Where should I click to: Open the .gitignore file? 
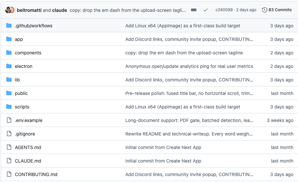(25, 134)
